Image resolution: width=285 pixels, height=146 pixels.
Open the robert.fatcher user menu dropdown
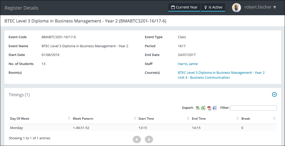pyautogui.click(x=274, y=7)
